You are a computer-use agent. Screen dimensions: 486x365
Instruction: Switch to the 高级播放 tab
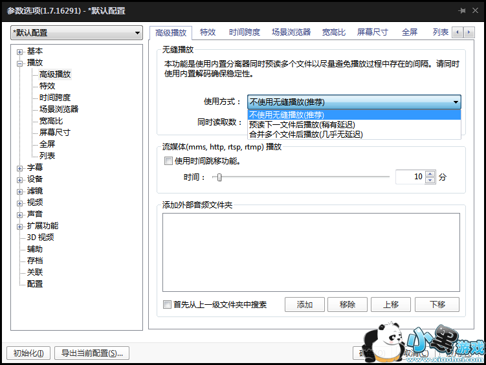point(171,33)
